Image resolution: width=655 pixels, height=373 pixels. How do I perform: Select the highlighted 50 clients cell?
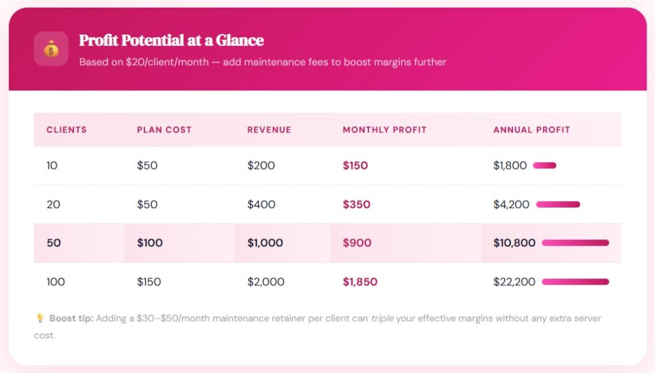click(54, 243)
